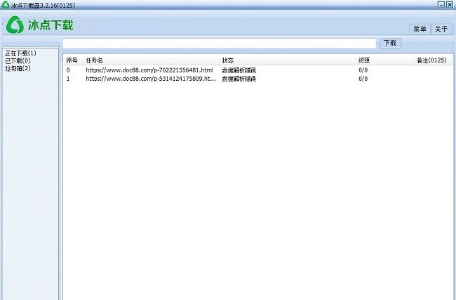The image size is (456, 300).
Task: Focus the URL input field beside 下载
Action: (x=219, y=44)
